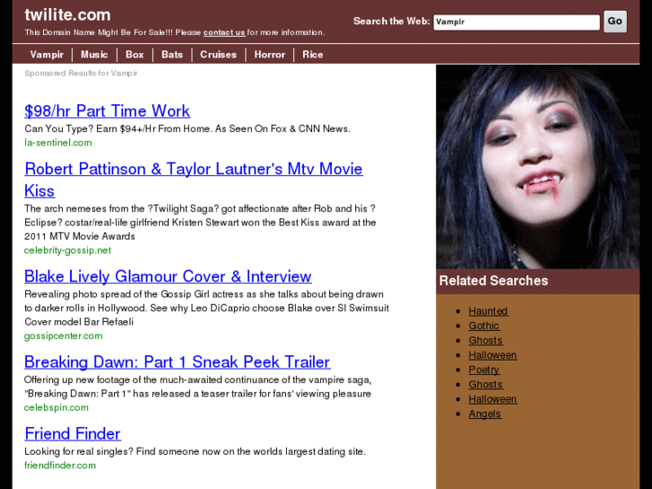Image resolution: width=652 pixels, height=489 pixels.
Task: Open the Haunted related search
Action: (x=488, y=310)
